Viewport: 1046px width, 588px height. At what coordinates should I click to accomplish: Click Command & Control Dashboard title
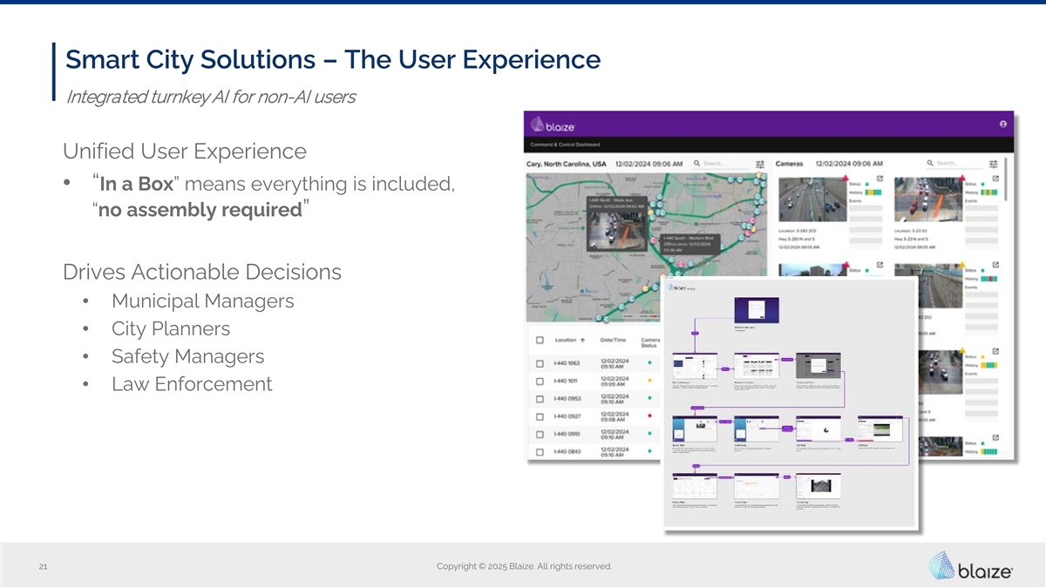565,144
